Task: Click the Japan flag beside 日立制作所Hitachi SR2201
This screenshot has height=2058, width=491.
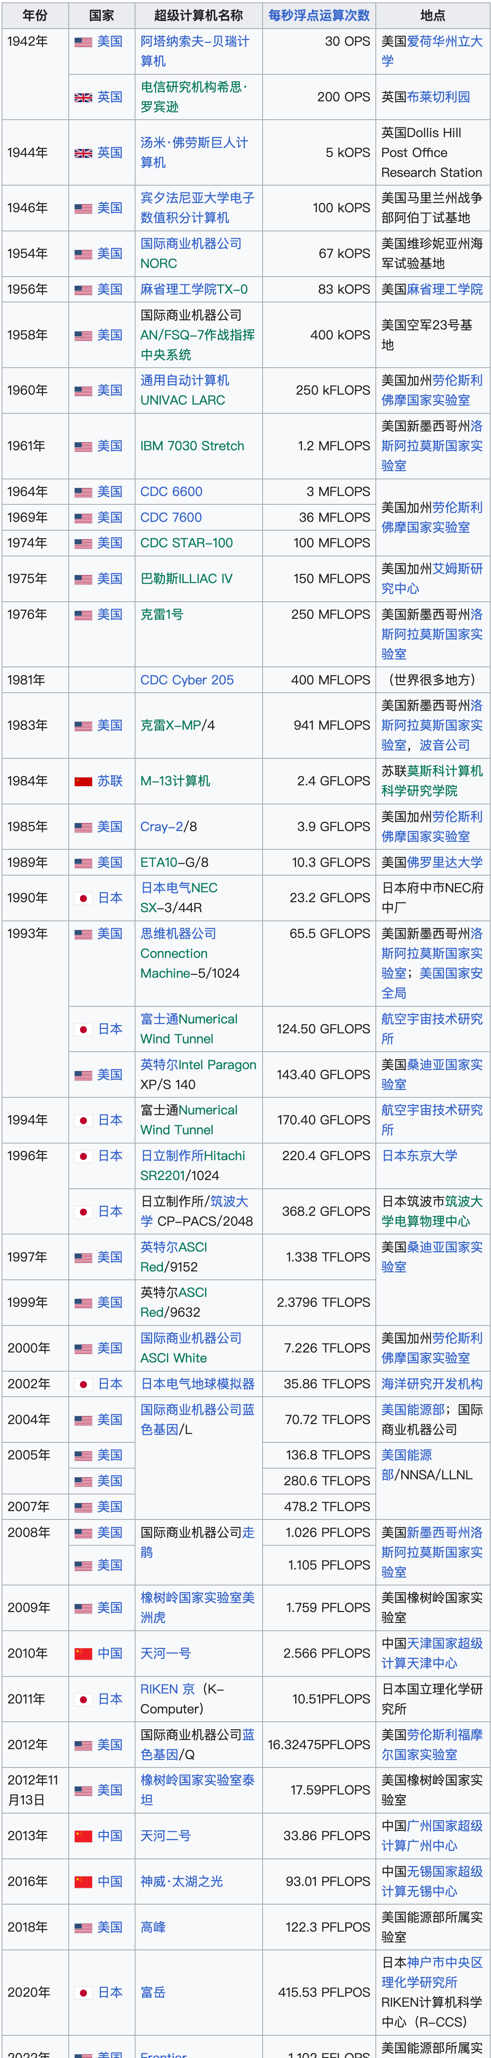Action: 83,1157
